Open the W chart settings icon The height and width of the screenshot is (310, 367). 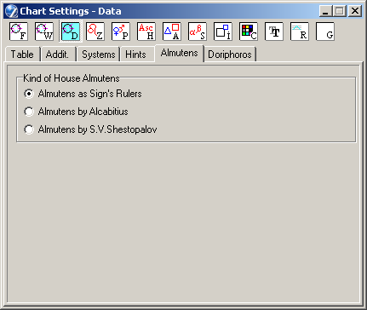point(44,32)
